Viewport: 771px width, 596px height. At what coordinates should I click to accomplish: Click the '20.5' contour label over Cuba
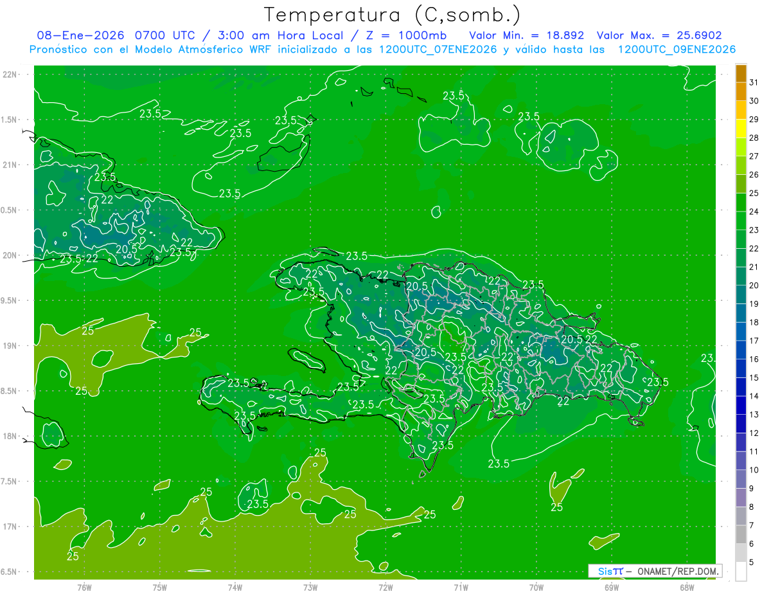click(x=127, y=249)
